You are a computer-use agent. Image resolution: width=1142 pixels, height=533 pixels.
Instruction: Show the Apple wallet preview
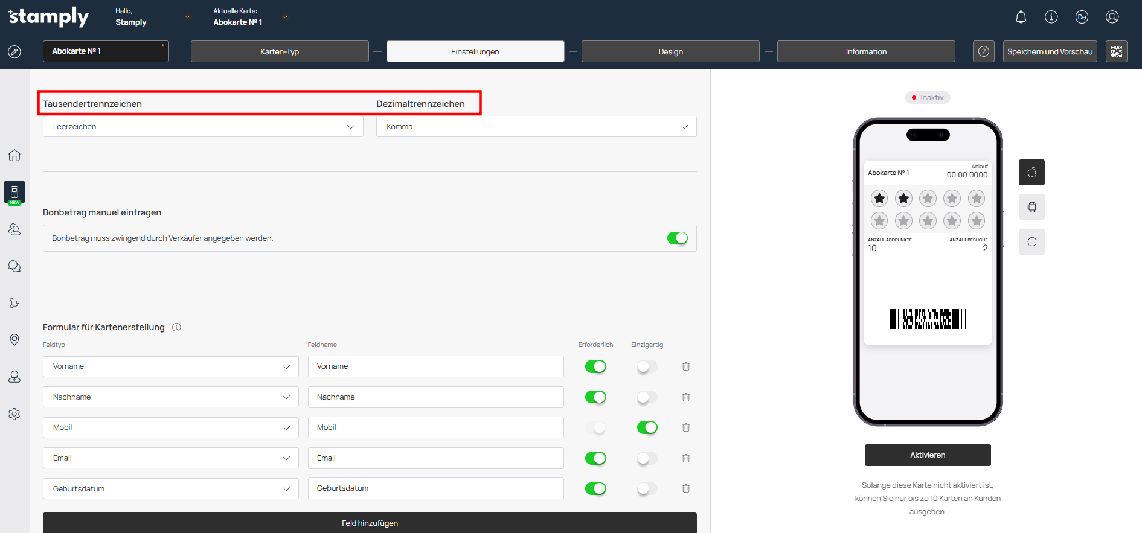coord(1031,173)
